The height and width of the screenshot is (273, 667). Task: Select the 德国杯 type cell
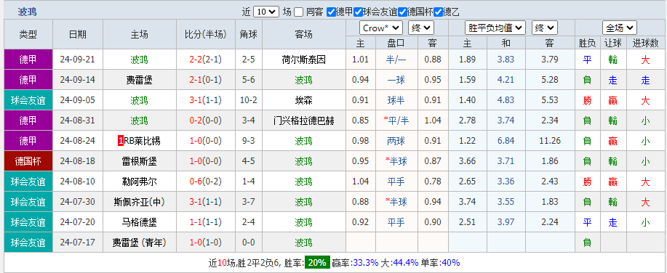(28, 161)
